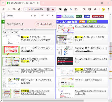Click the translate extension icon
The image size is (112, 102).
pyautogui.click(x=71, y=9)
